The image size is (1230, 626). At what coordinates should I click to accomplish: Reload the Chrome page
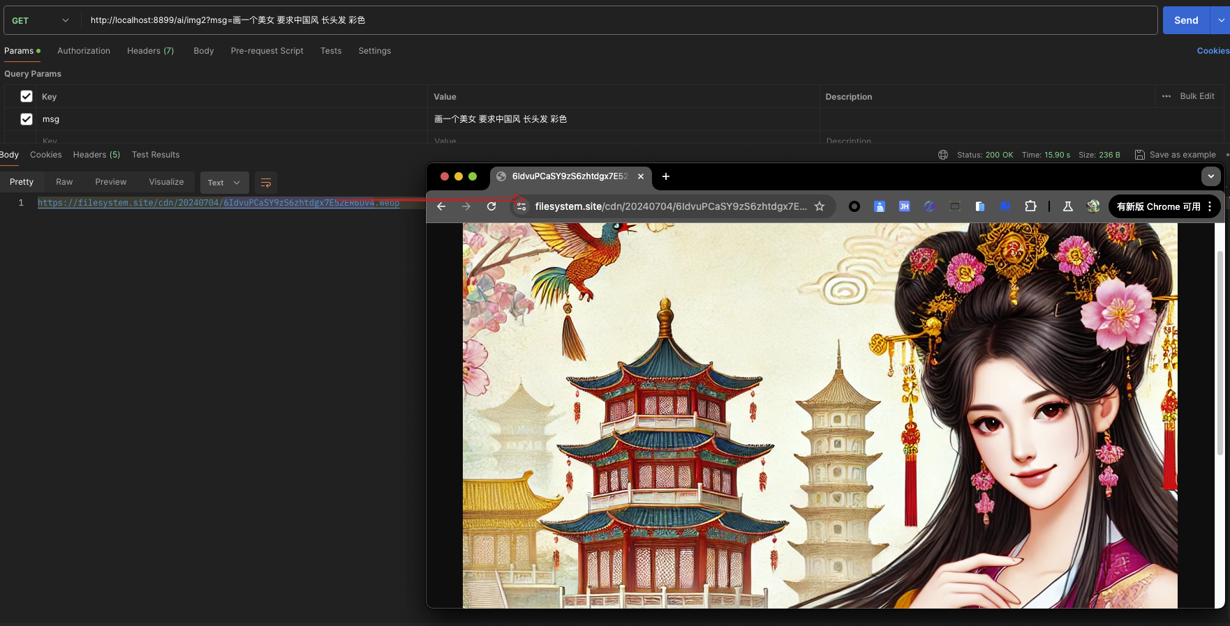(x=491, y=206)
